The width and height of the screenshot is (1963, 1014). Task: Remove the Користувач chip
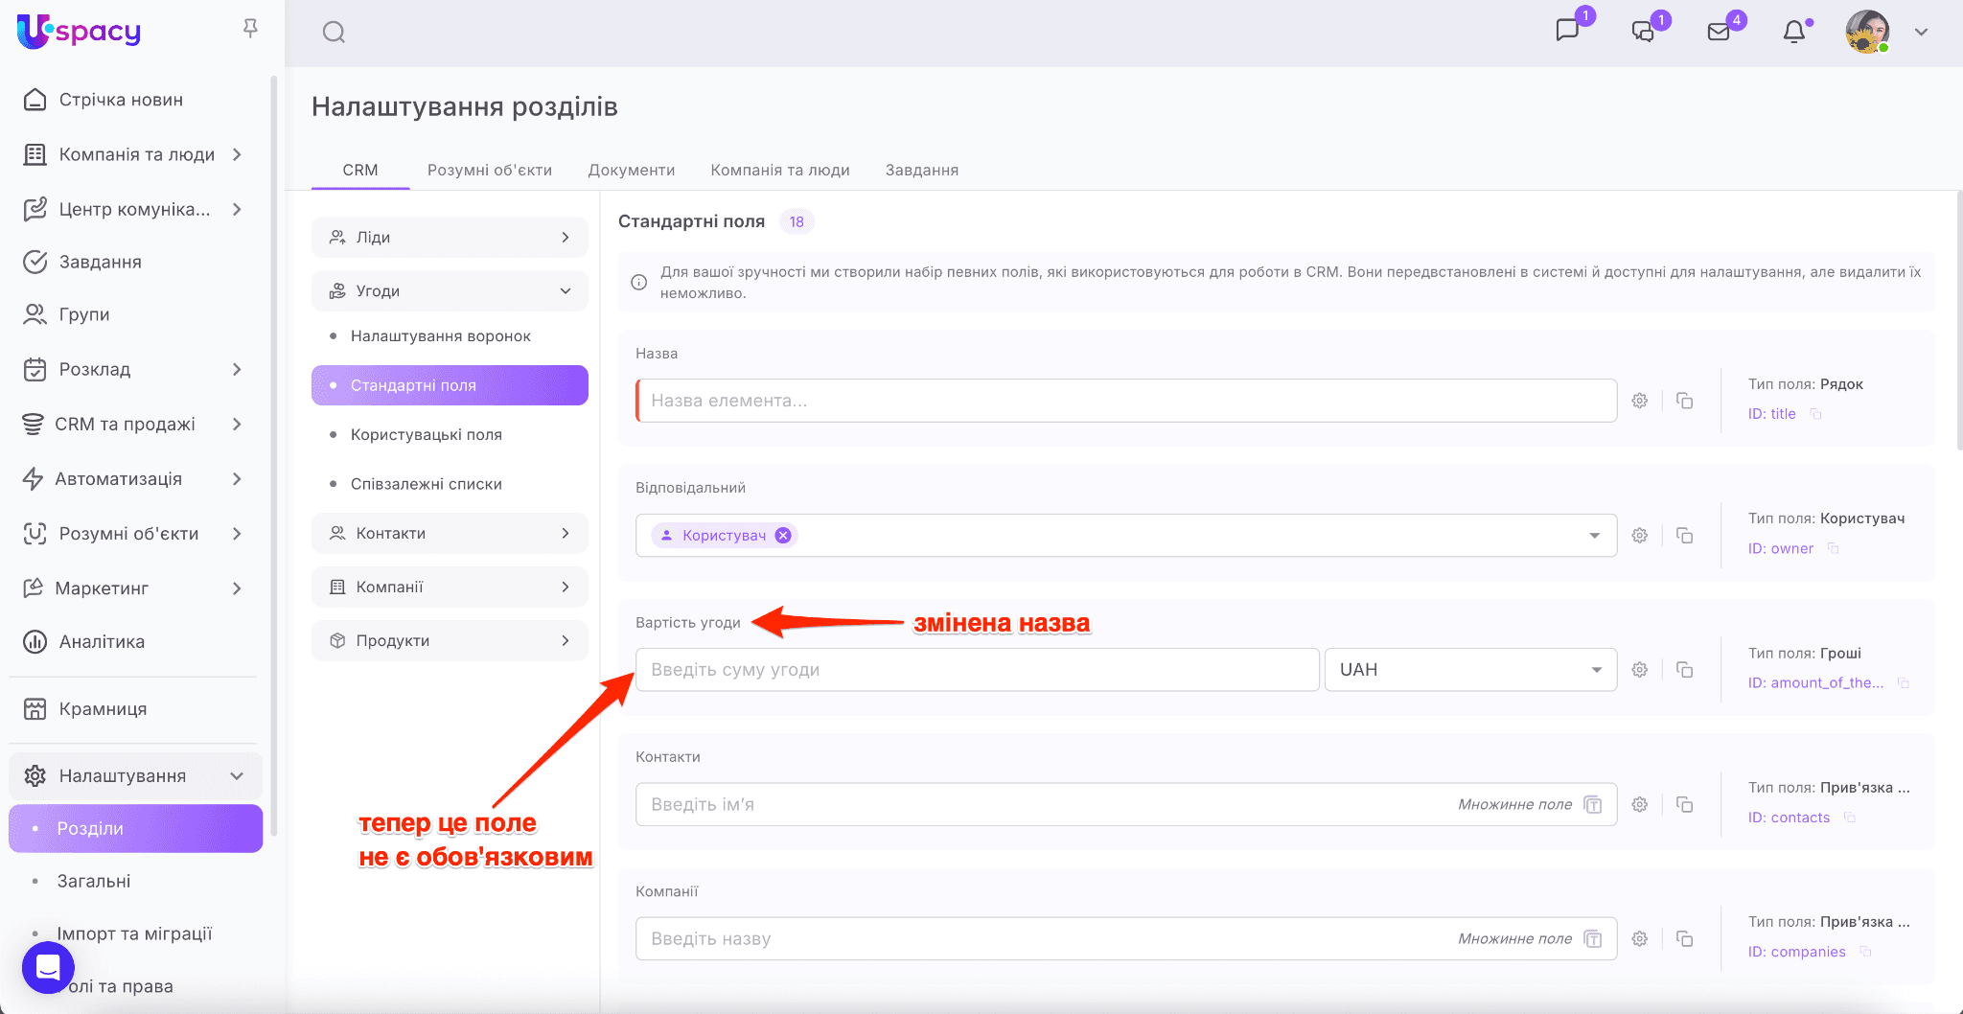783,536
